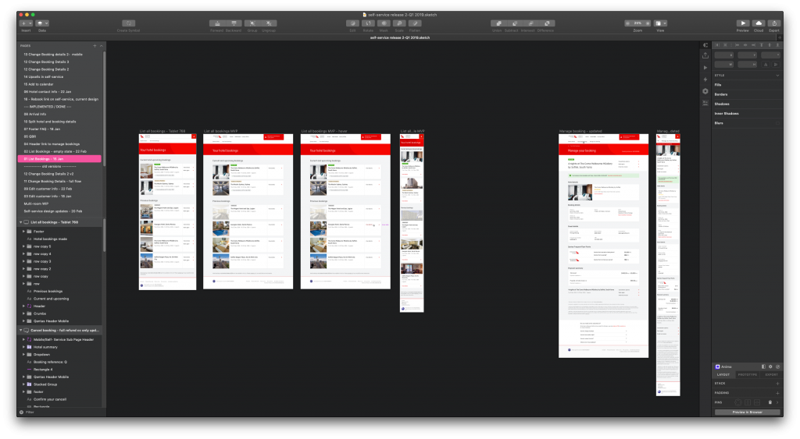Click the Mask toolbar icon
This screenshot has width=800, height=439.
coord(384,23)
